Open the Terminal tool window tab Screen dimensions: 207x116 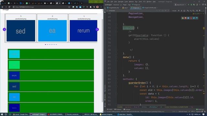(127, 110)
